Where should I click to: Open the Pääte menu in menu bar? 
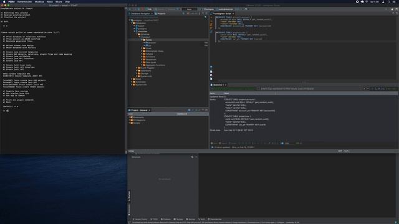[11, 1]
